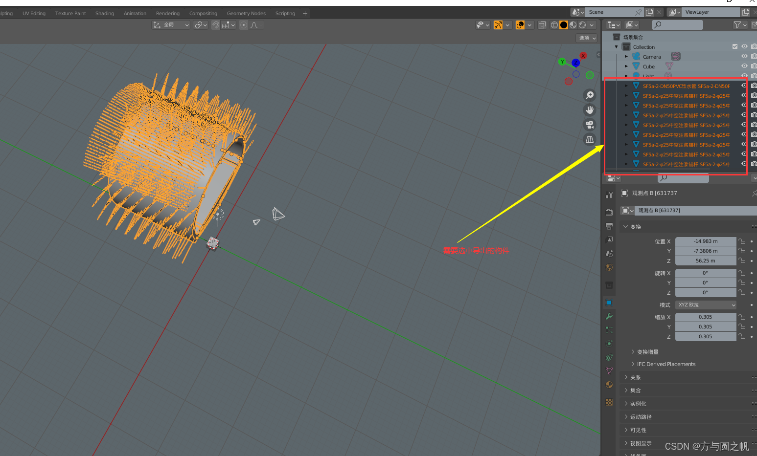Screen dimensions: 757x456
Task: Switch to Shading workspace tab
Action: [x=105, y=14]
